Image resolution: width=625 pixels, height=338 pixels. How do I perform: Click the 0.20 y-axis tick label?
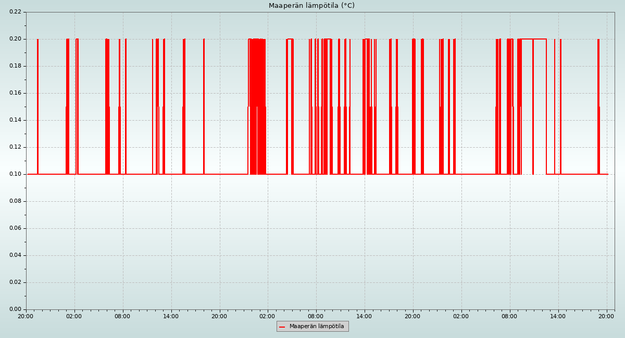(15, 39)
